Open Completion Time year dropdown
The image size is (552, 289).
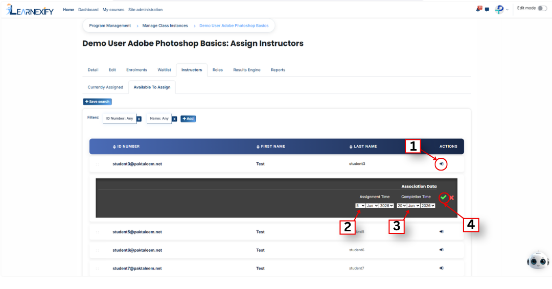pyautogui.click(x=428, y=206)
